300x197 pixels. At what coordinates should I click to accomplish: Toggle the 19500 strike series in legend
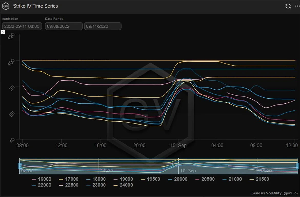pos(150,179)
